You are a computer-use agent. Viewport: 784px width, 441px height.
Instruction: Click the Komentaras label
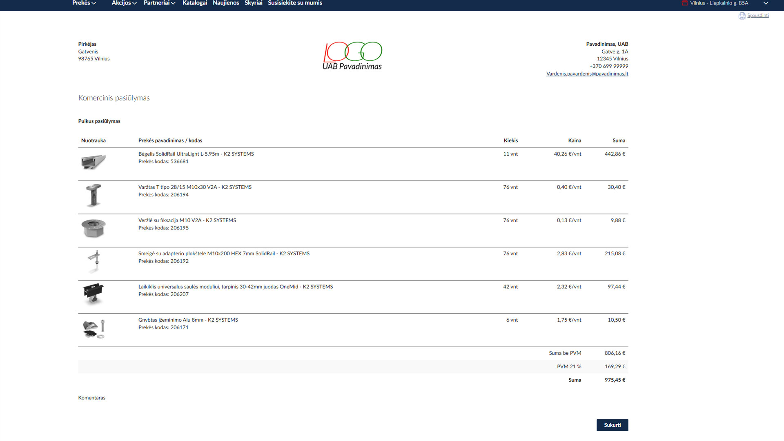coord(92,398)
